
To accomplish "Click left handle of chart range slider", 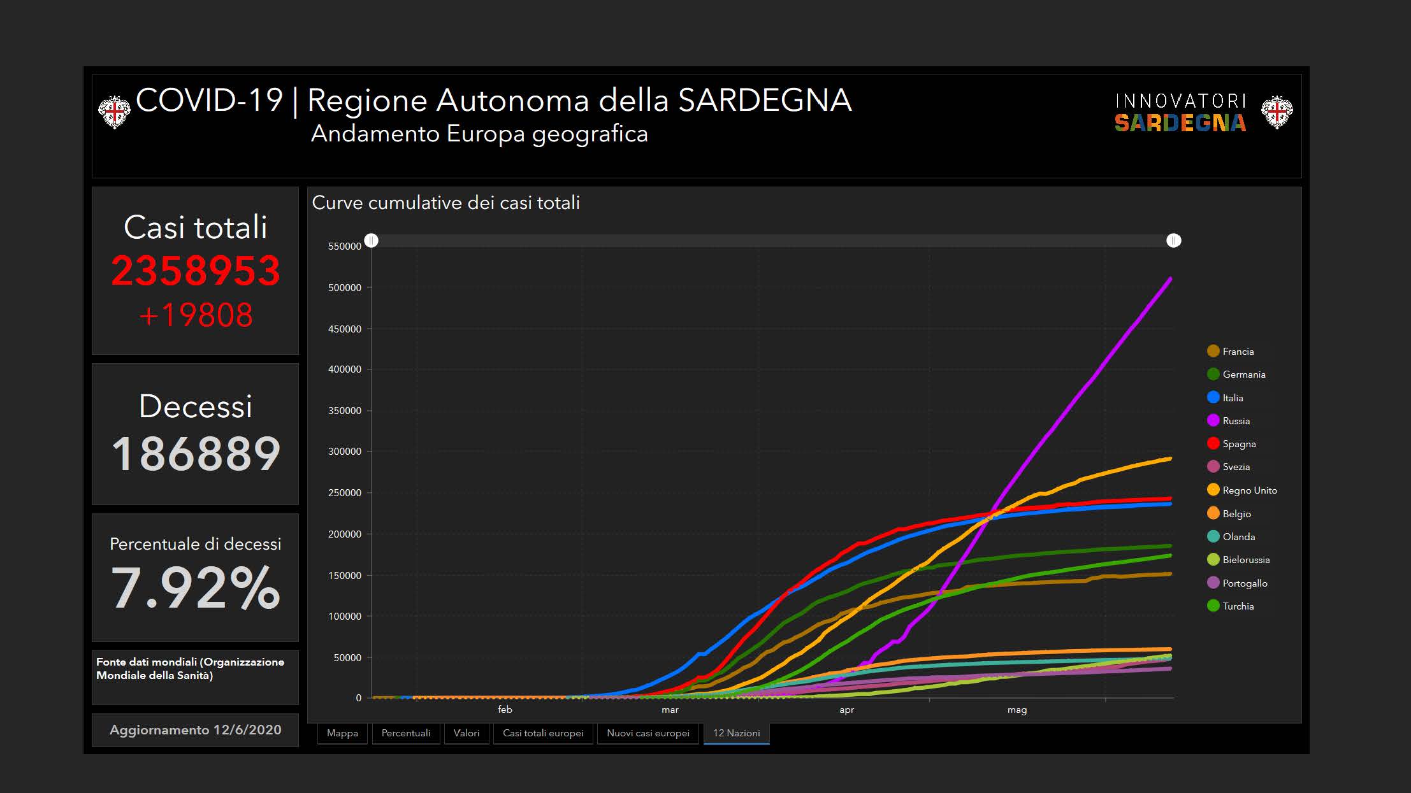I will (x=372, y=240).
